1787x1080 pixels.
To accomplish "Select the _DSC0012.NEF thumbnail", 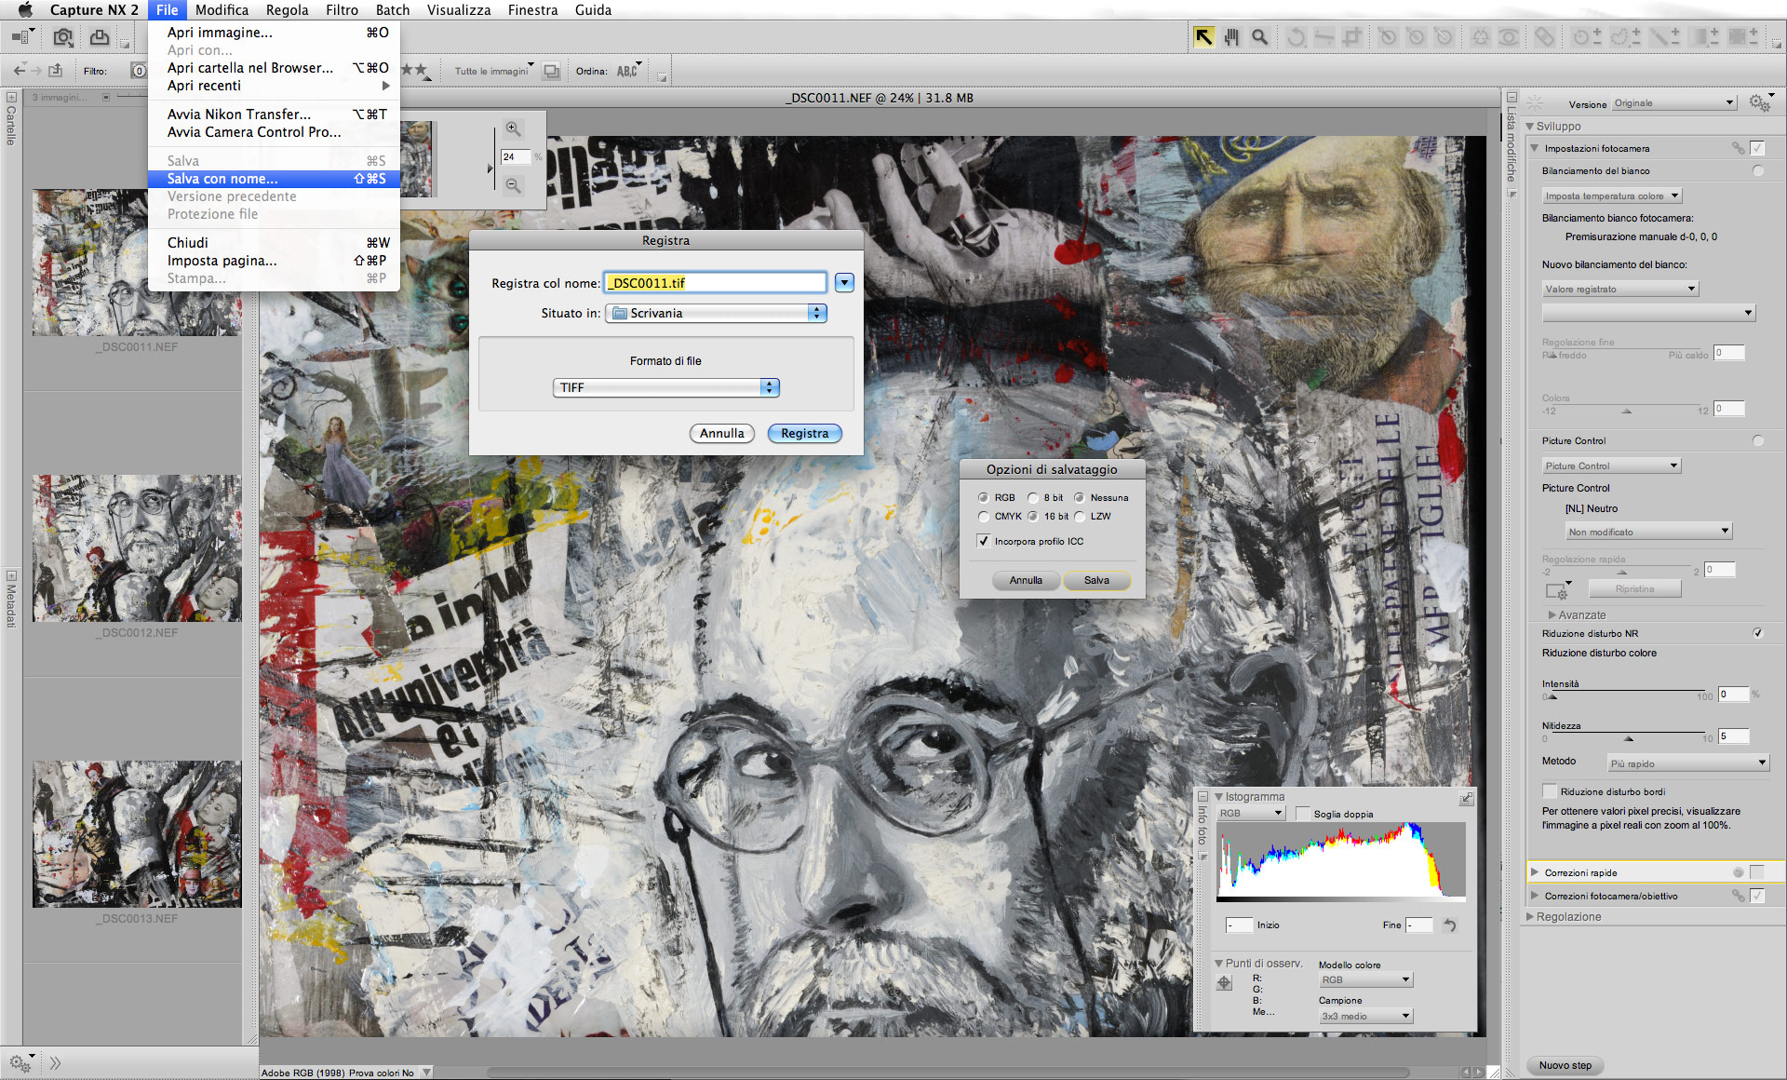I will (x=137, y=548).
